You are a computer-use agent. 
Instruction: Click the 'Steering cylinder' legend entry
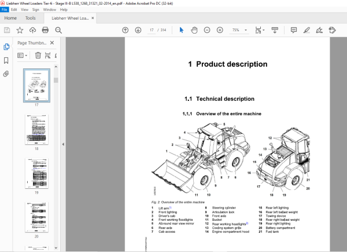pos(224,208)
